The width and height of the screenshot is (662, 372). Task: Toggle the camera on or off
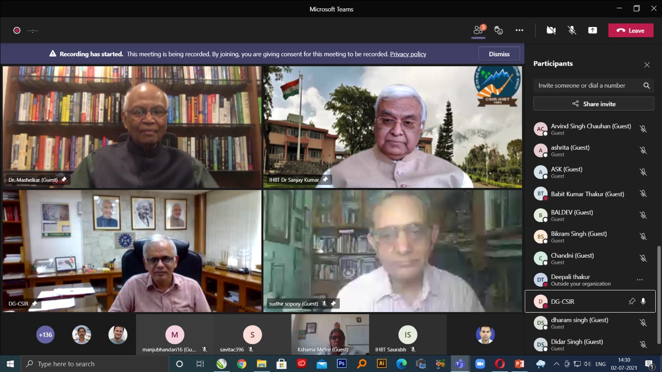(x=551, y=30)
